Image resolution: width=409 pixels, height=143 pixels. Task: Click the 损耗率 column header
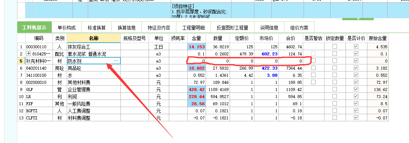point(178,39)
